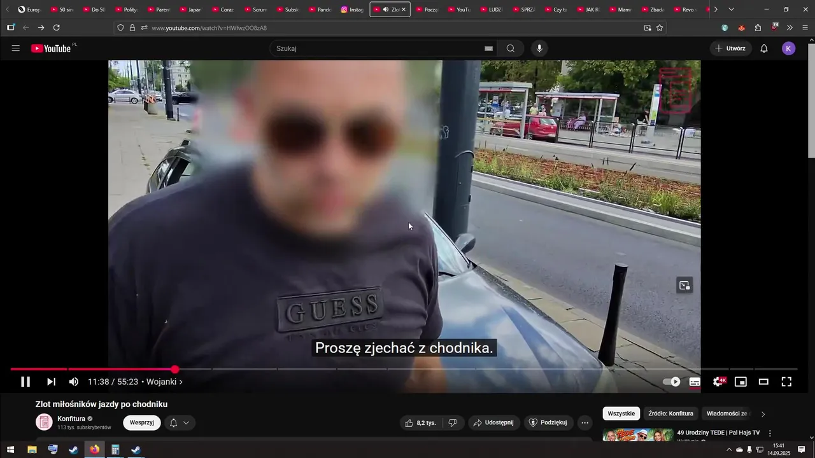Open the browser application menu
Viewport: 815px width, 458px height.
coord(805,28)
